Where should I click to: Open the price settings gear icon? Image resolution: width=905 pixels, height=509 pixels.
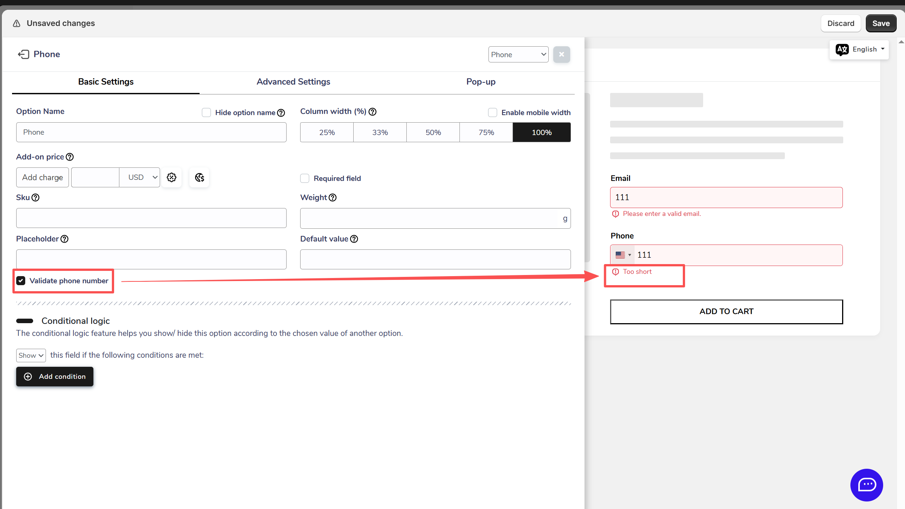[172, 178]
